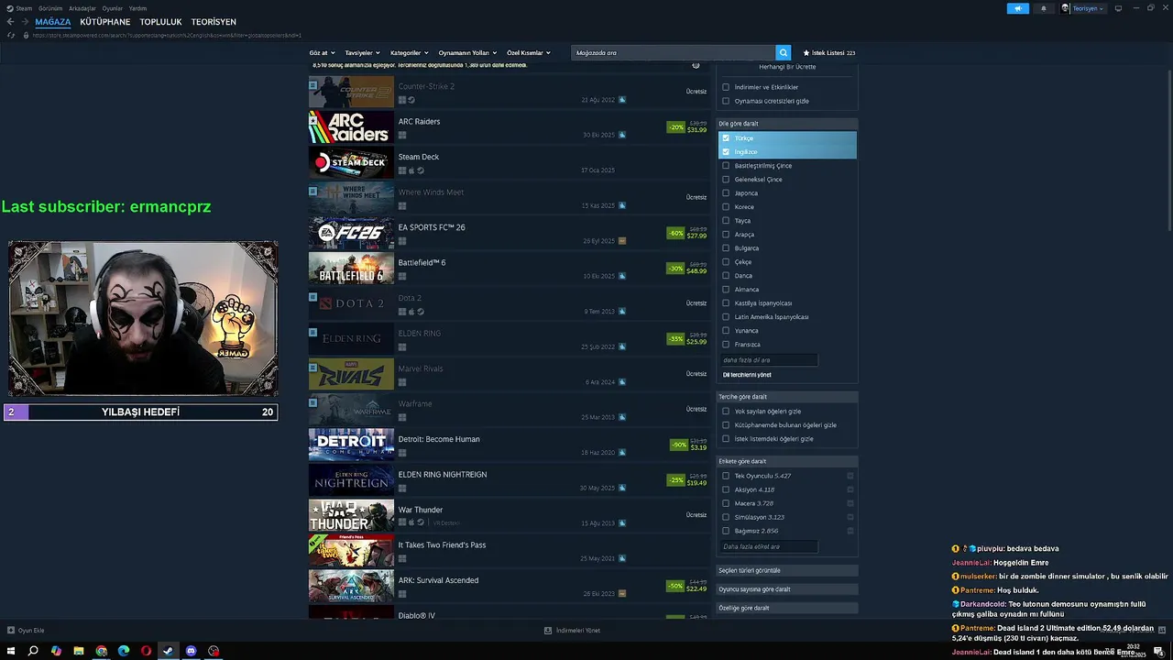Exclude the Tek Oyunculu tag via its minus icon
This screenshot has width=1173, height=660.
pos(850,476)
